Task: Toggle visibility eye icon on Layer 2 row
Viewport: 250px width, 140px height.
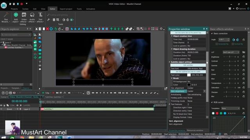Action: [x=1, y=109]
